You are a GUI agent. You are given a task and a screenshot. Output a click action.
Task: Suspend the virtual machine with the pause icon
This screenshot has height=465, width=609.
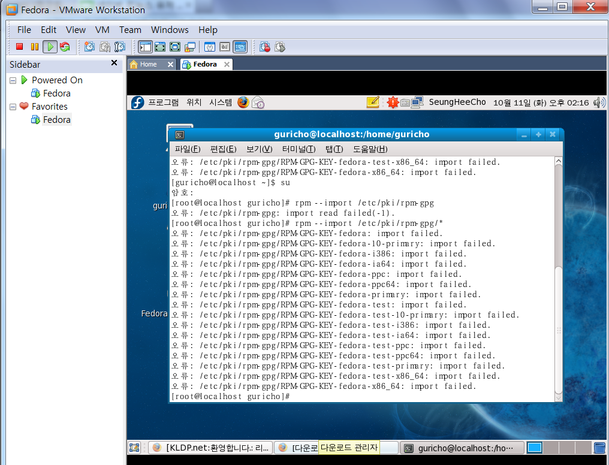click(35, 47)
